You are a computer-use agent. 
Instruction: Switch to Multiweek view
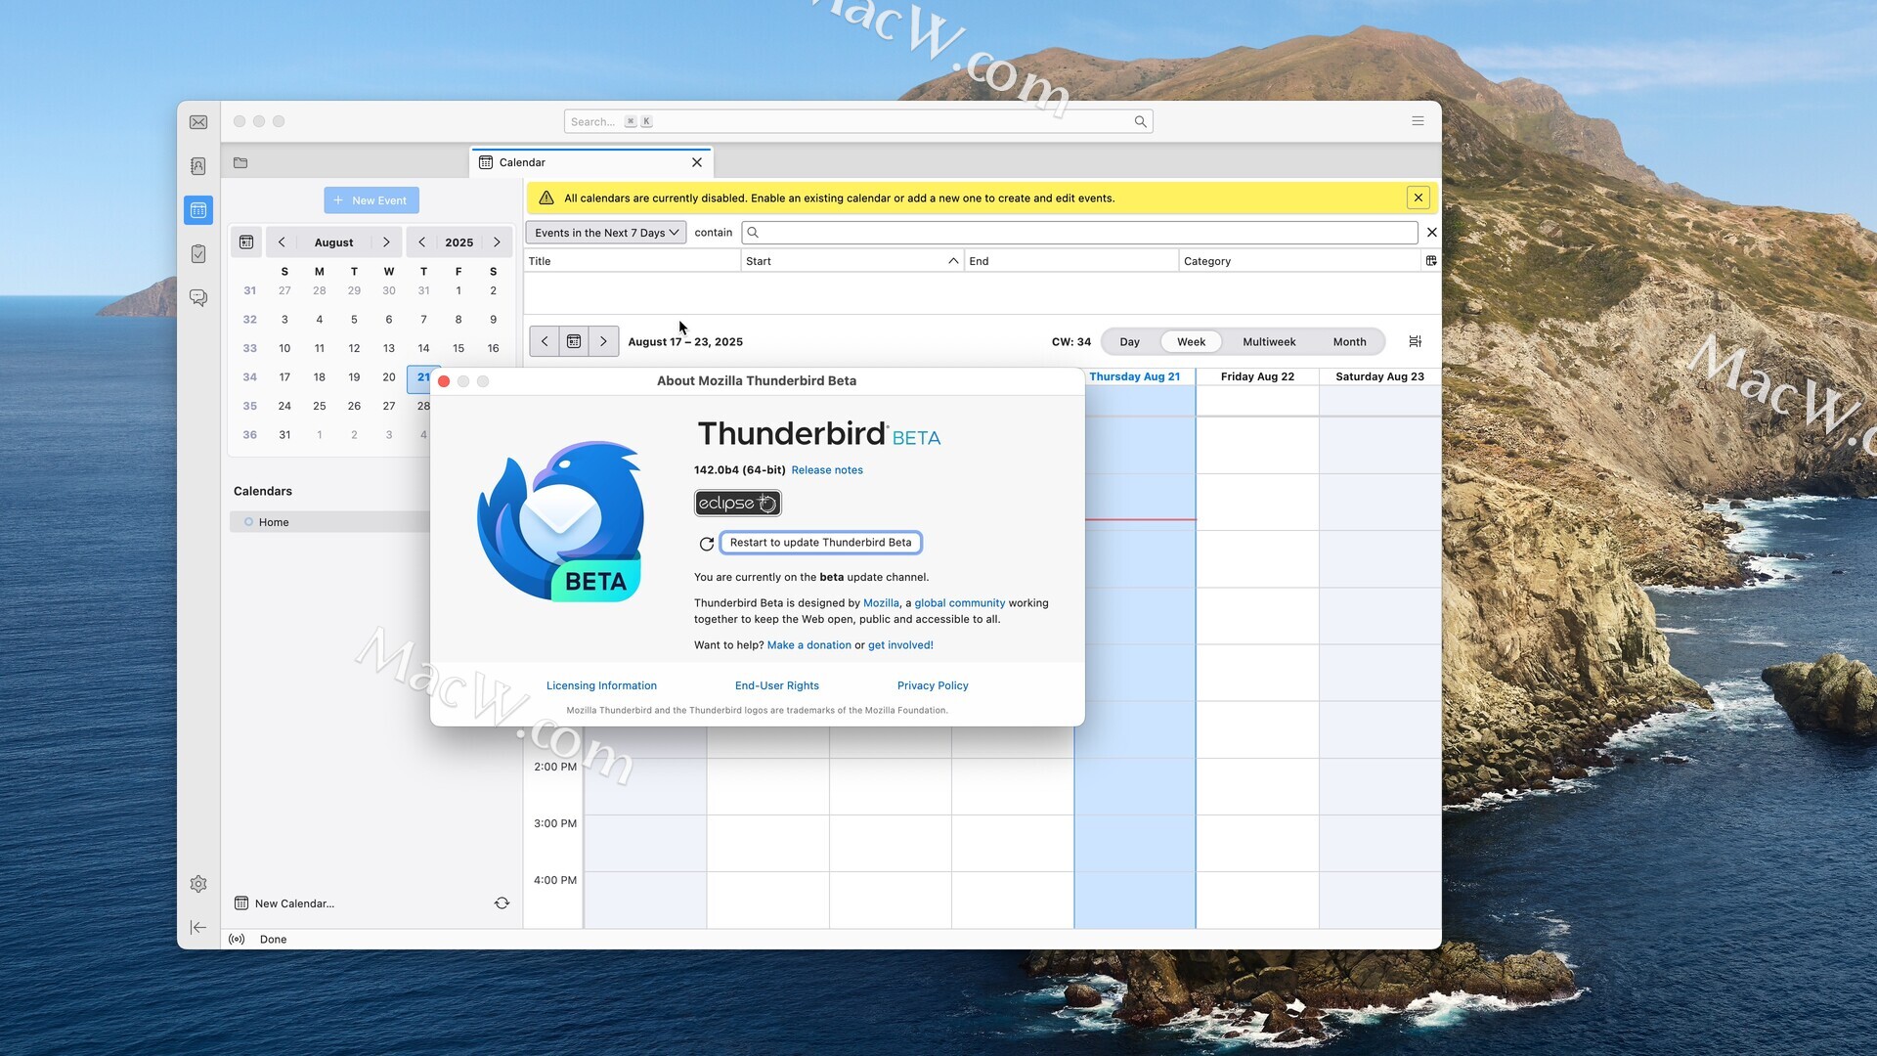point(1269,342)
